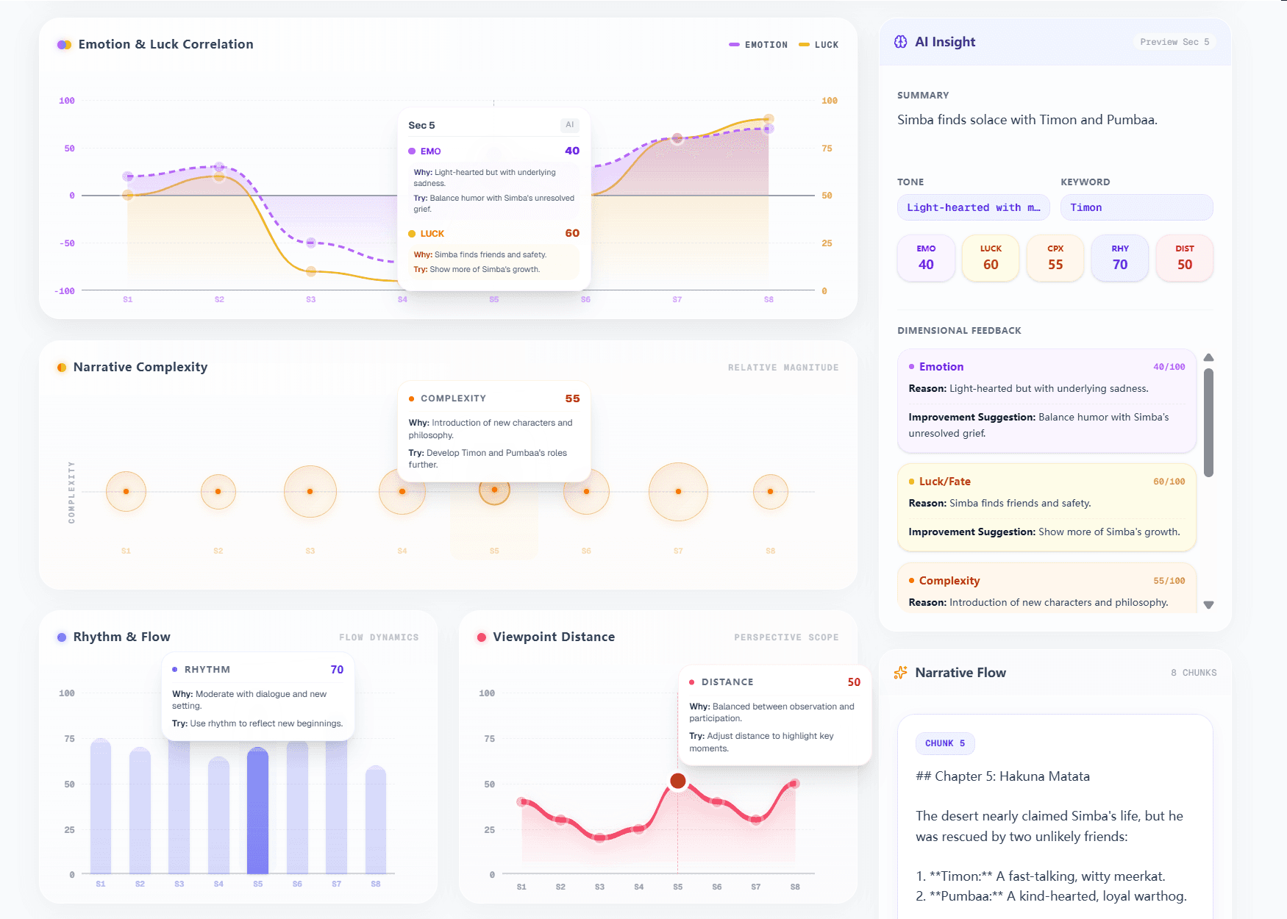Screen dimensions: 1287x919
Task: Toggle the RHY 70 metric chip
Action: (x=1119, y=258)
